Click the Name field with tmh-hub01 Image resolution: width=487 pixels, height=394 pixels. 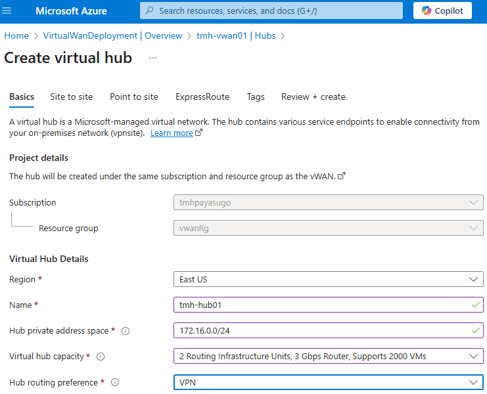pyautogui.click(x=329, y=305)
